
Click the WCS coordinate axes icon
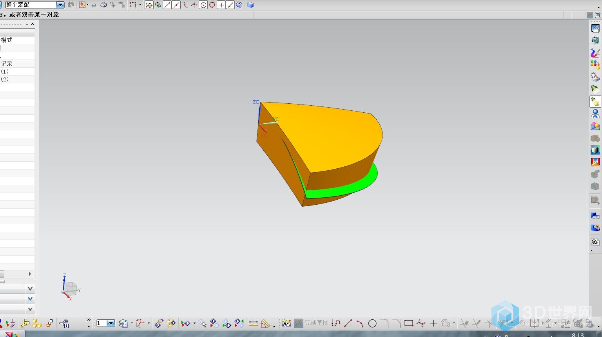(x=140, y=323)
